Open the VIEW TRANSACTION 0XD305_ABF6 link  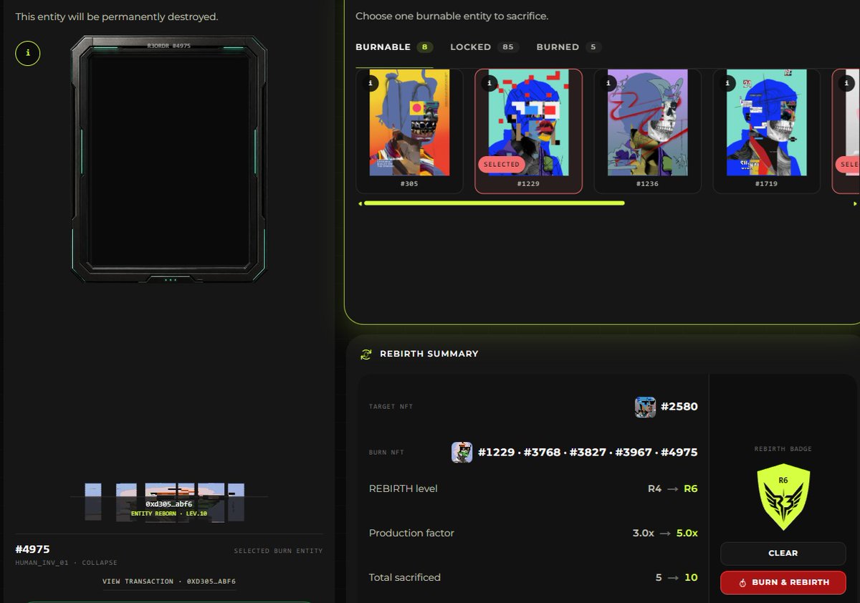169,582
